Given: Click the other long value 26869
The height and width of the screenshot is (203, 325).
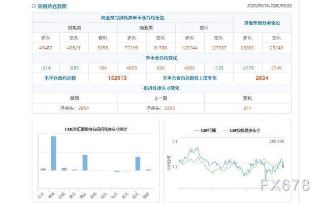Looking at the screenshot, I should [x=247, y=48].
